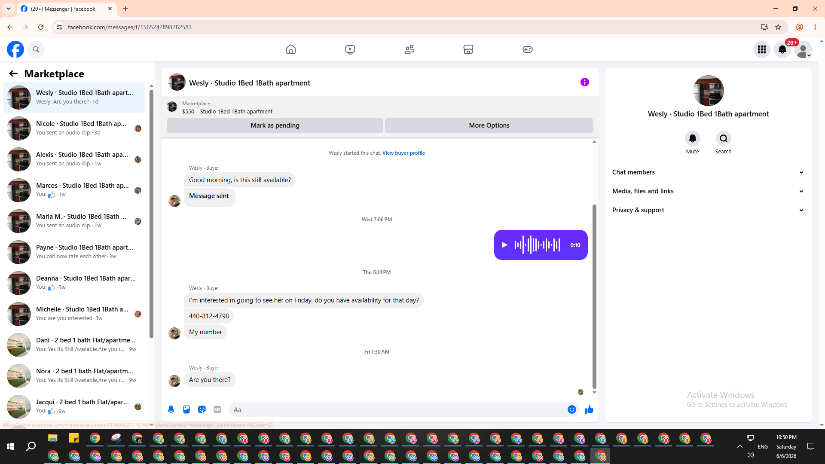Show hidden system tray icons chevron
The image size is (825, 464).
[x=740, y=446]
